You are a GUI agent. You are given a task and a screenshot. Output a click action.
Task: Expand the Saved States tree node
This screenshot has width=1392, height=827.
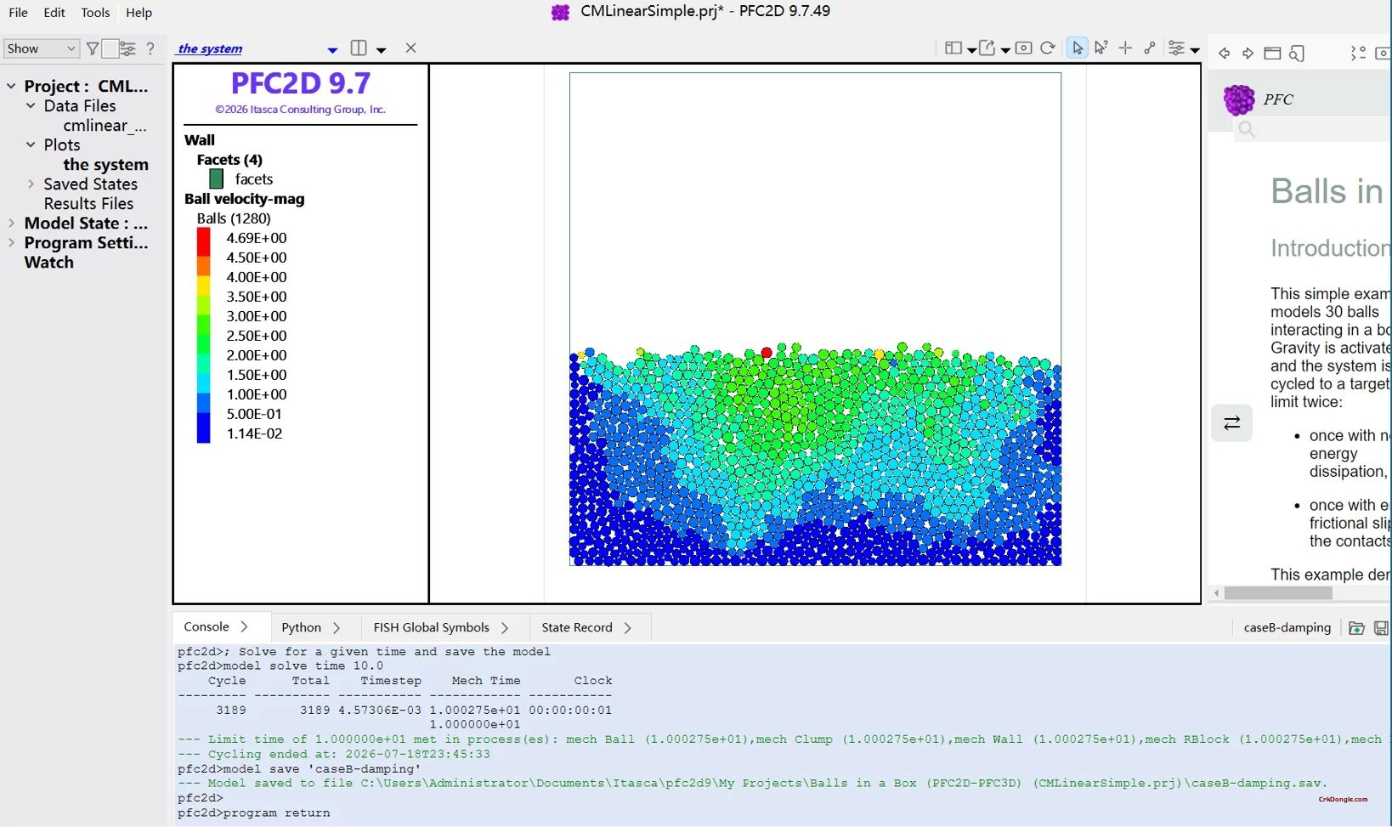[31, 184]
